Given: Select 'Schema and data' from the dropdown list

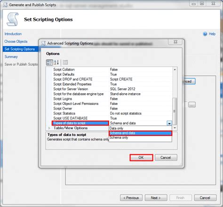Looking at the screenshot, I should point(140,133).
